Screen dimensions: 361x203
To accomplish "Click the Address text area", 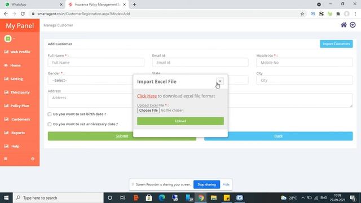I will click(90, 100).
